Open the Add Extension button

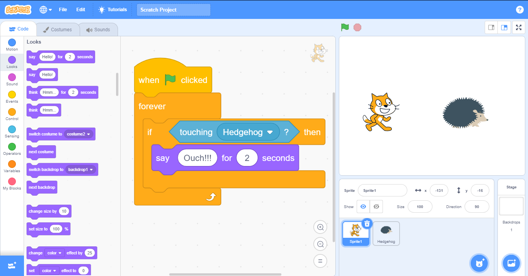pos(12,266)
